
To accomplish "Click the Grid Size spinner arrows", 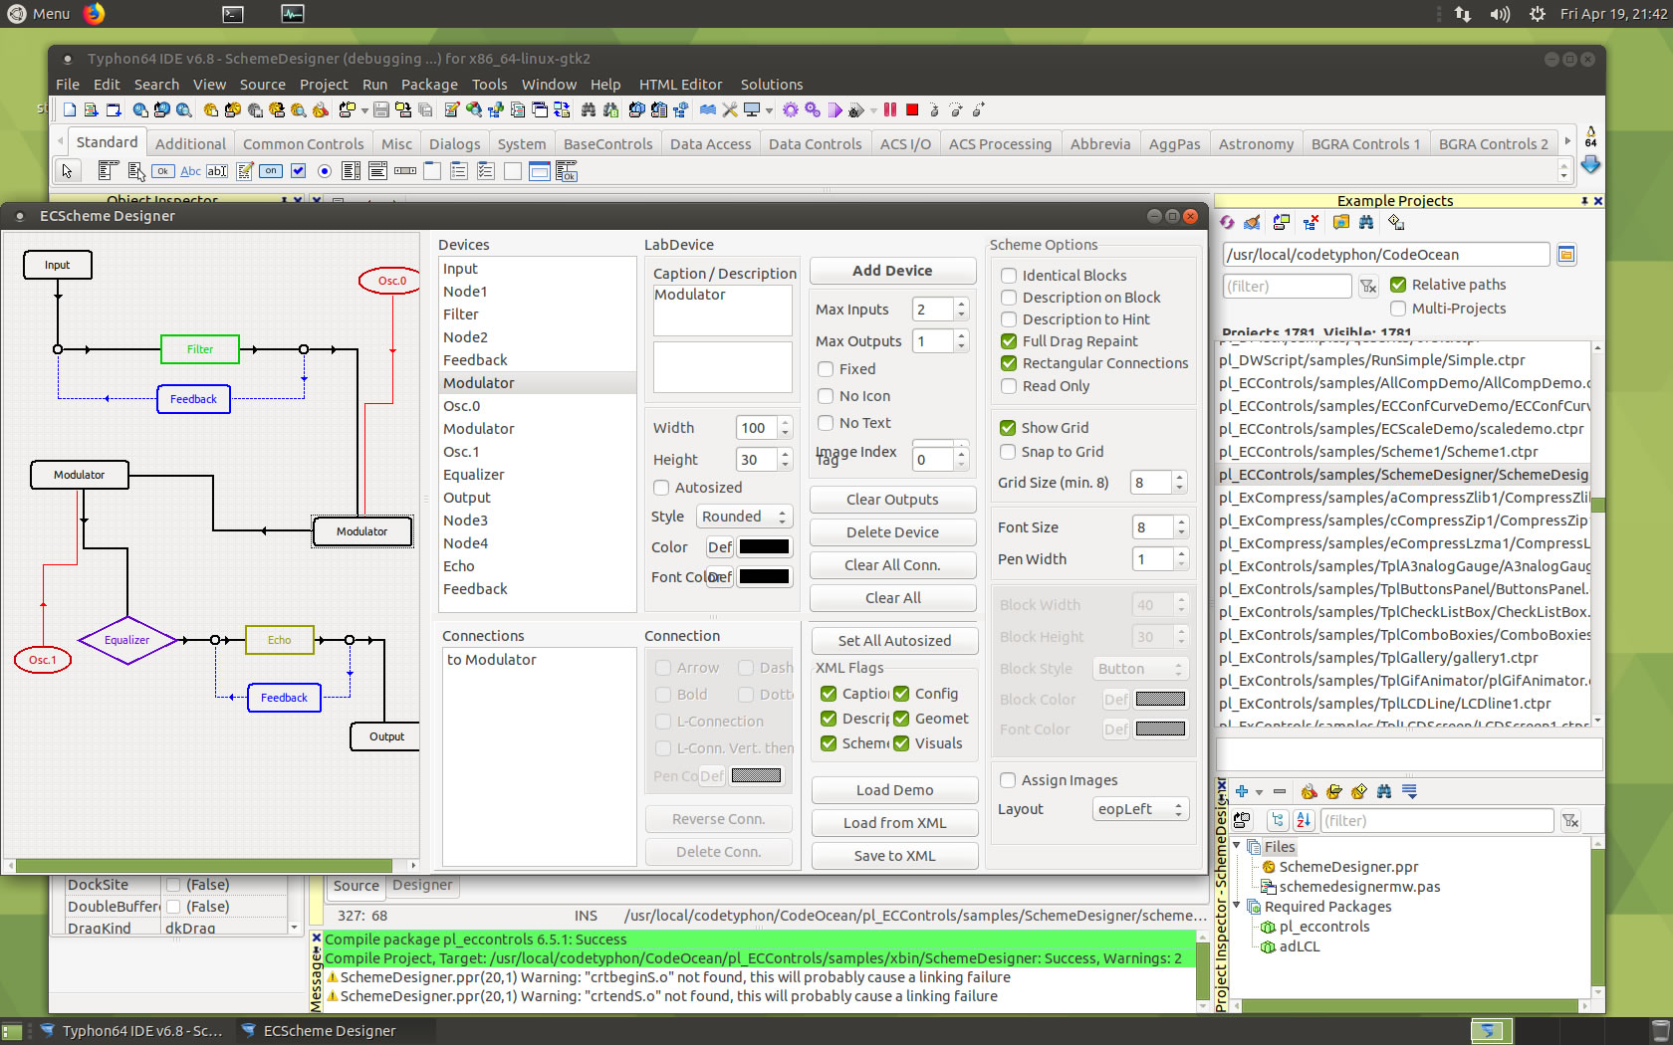I will [x=1180, y=483].
